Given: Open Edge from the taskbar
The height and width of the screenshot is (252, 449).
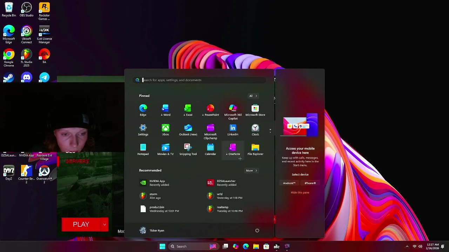Looking at the screenshot, I should [246, 246].
